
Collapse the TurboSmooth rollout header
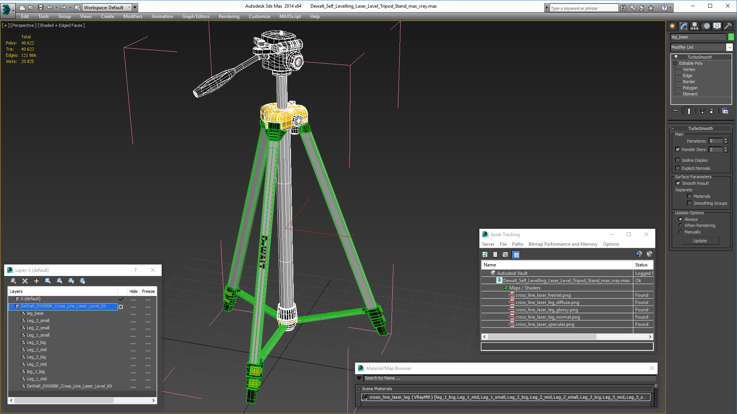(701, 128)
